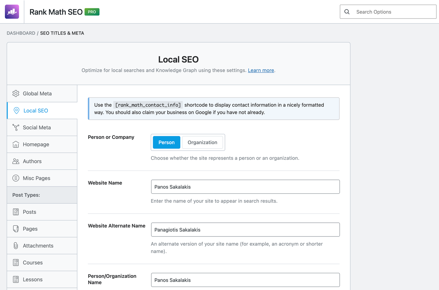Click the Homepage house icon
The height and width of the screenshot is (290, 439).
[x=16, y=144]
